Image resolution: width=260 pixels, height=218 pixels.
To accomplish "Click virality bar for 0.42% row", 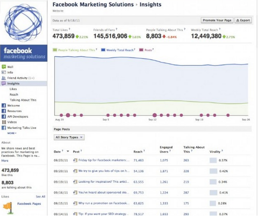I will coord(215,173).
